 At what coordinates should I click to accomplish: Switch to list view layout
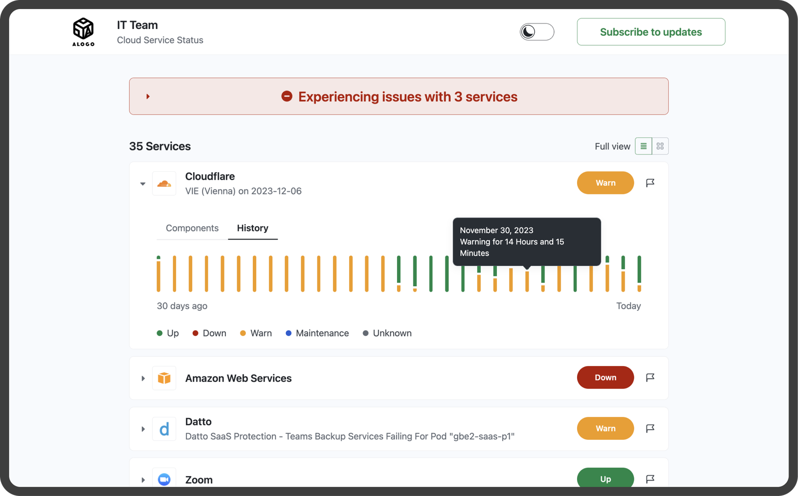[643, 146]
